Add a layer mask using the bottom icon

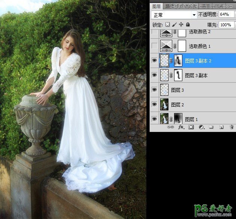[191, 127]
